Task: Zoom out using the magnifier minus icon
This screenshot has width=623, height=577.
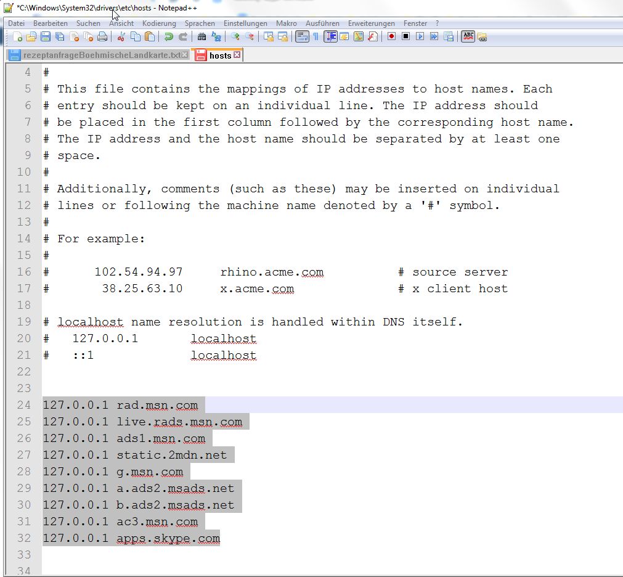Action: pyautogui.click(x=250, y=37)
